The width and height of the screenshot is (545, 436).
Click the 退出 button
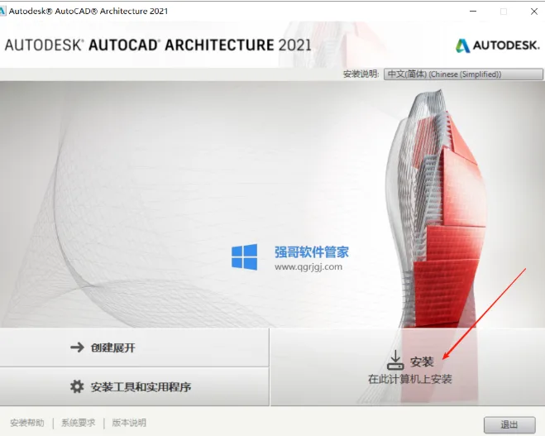[509, 424]
